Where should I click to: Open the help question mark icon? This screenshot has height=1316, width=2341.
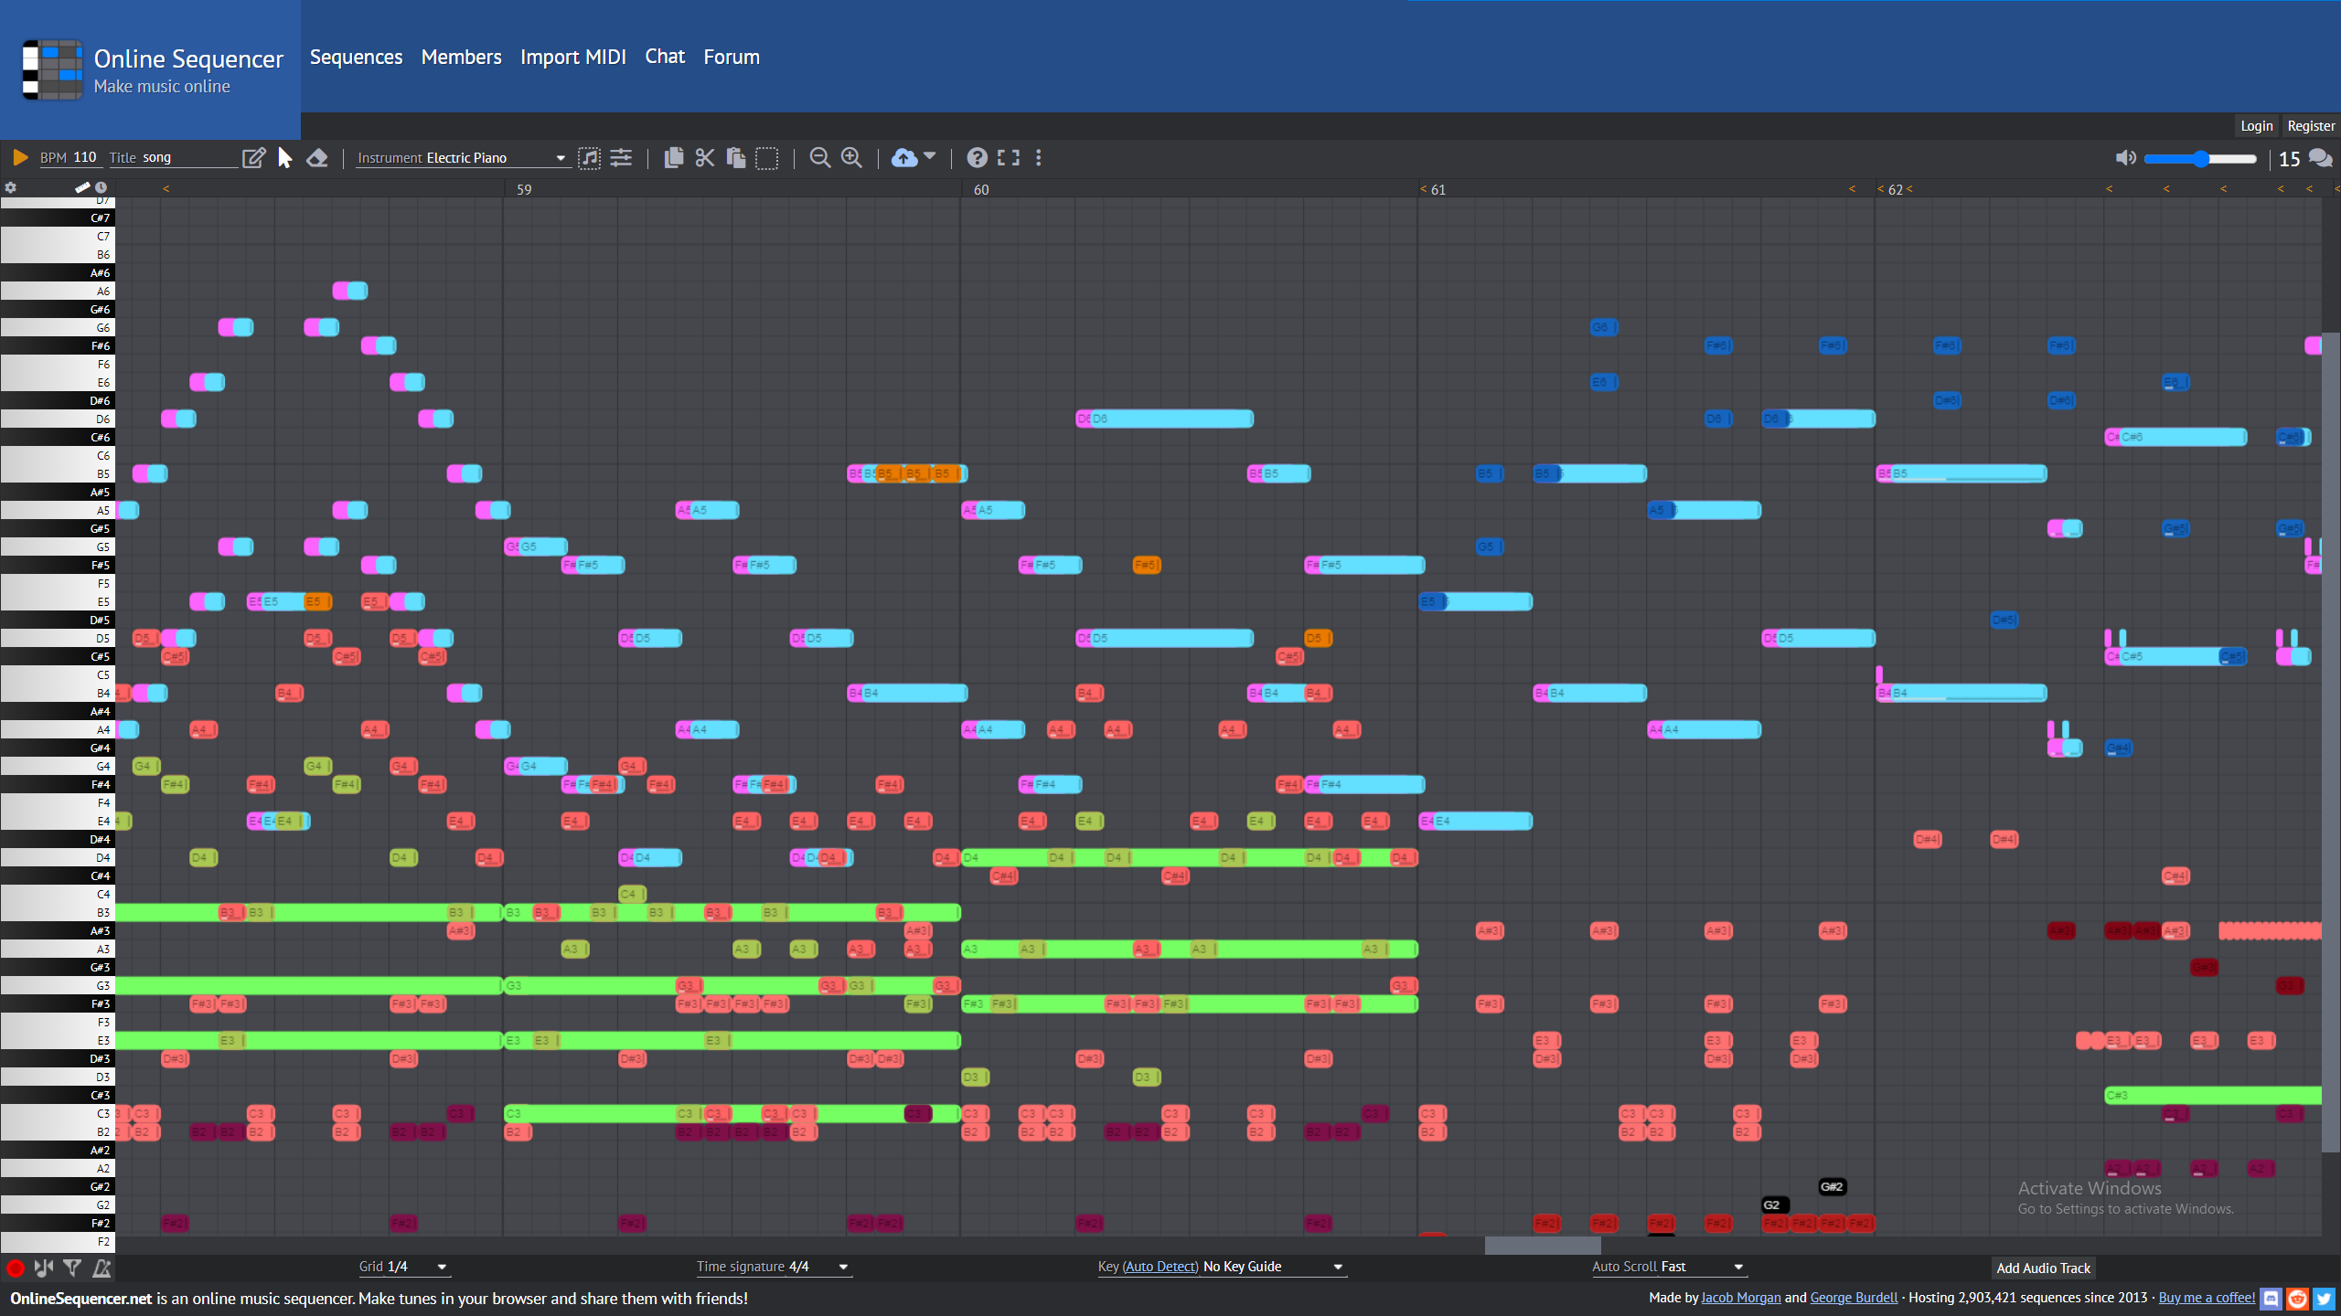[977, 158]
